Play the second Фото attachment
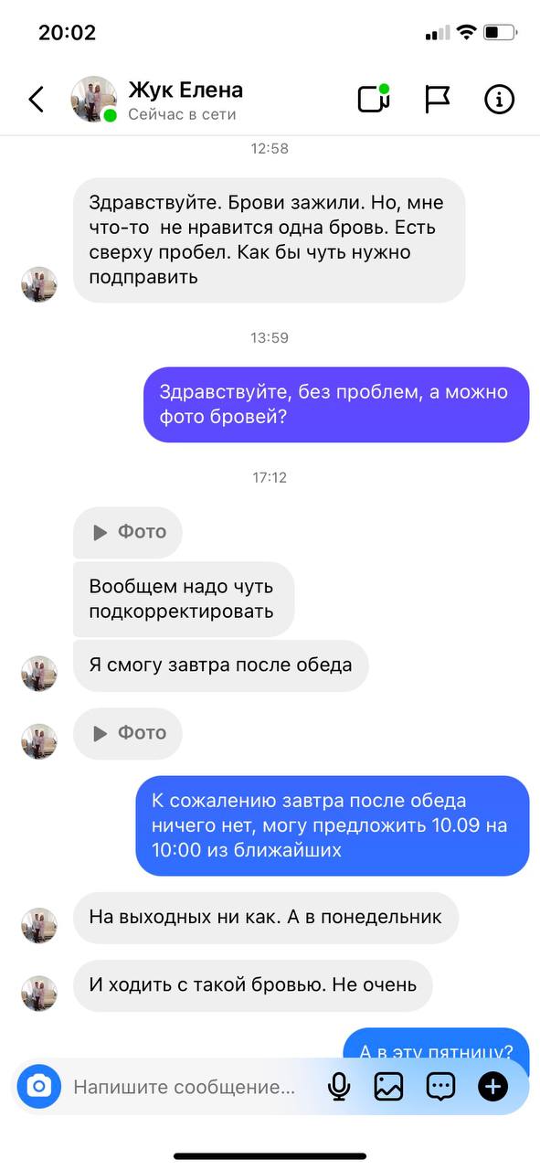The width and height of the screenshot is (540, 1170). (128, 733)
